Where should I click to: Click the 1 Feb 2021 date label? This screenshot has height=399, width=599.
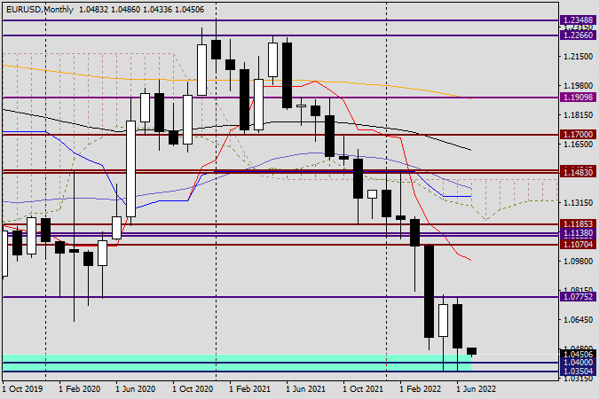click(x=250, y=389)
